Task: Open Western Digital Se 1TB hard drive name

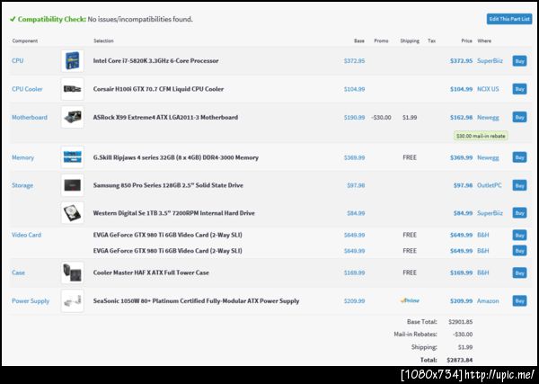Action: coord(174,213)
